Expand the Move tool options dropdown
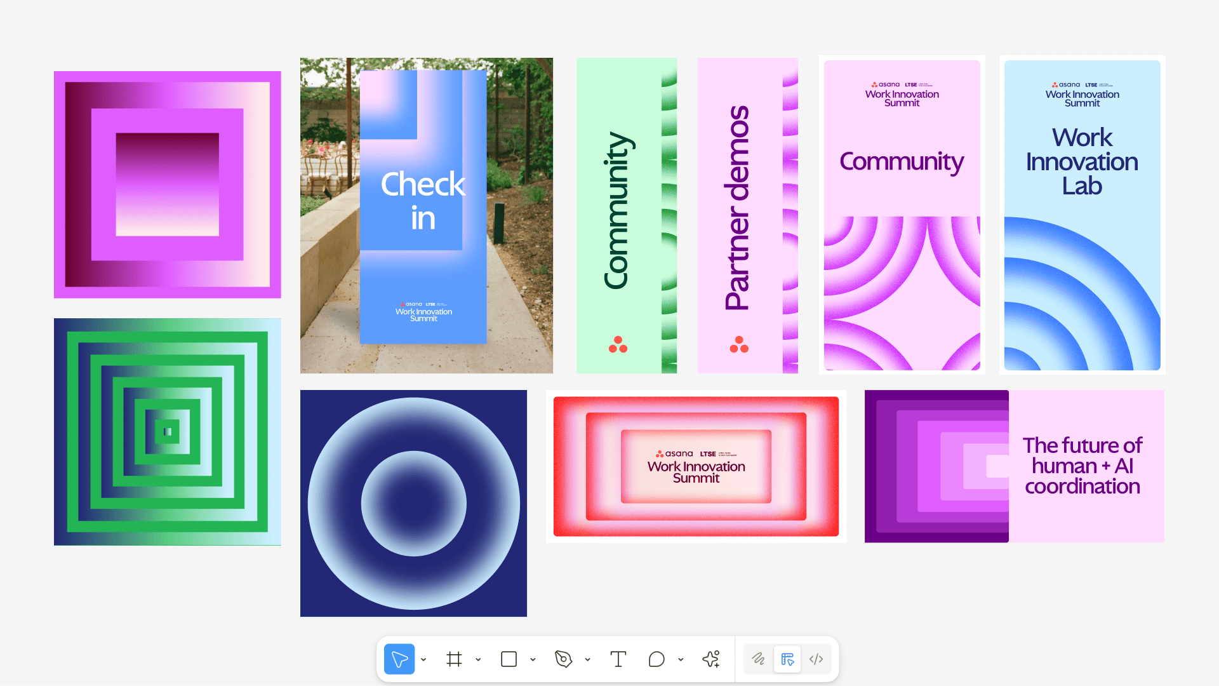This screenshot has width=1219, height=686. 423,660
